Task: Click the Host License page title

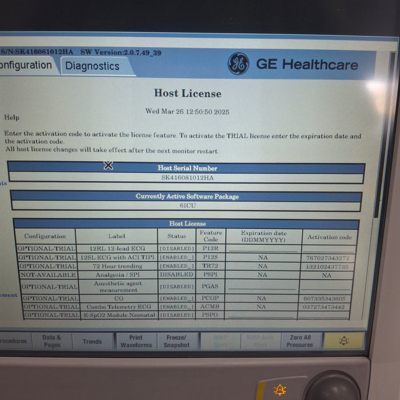Action: [187, 93]
